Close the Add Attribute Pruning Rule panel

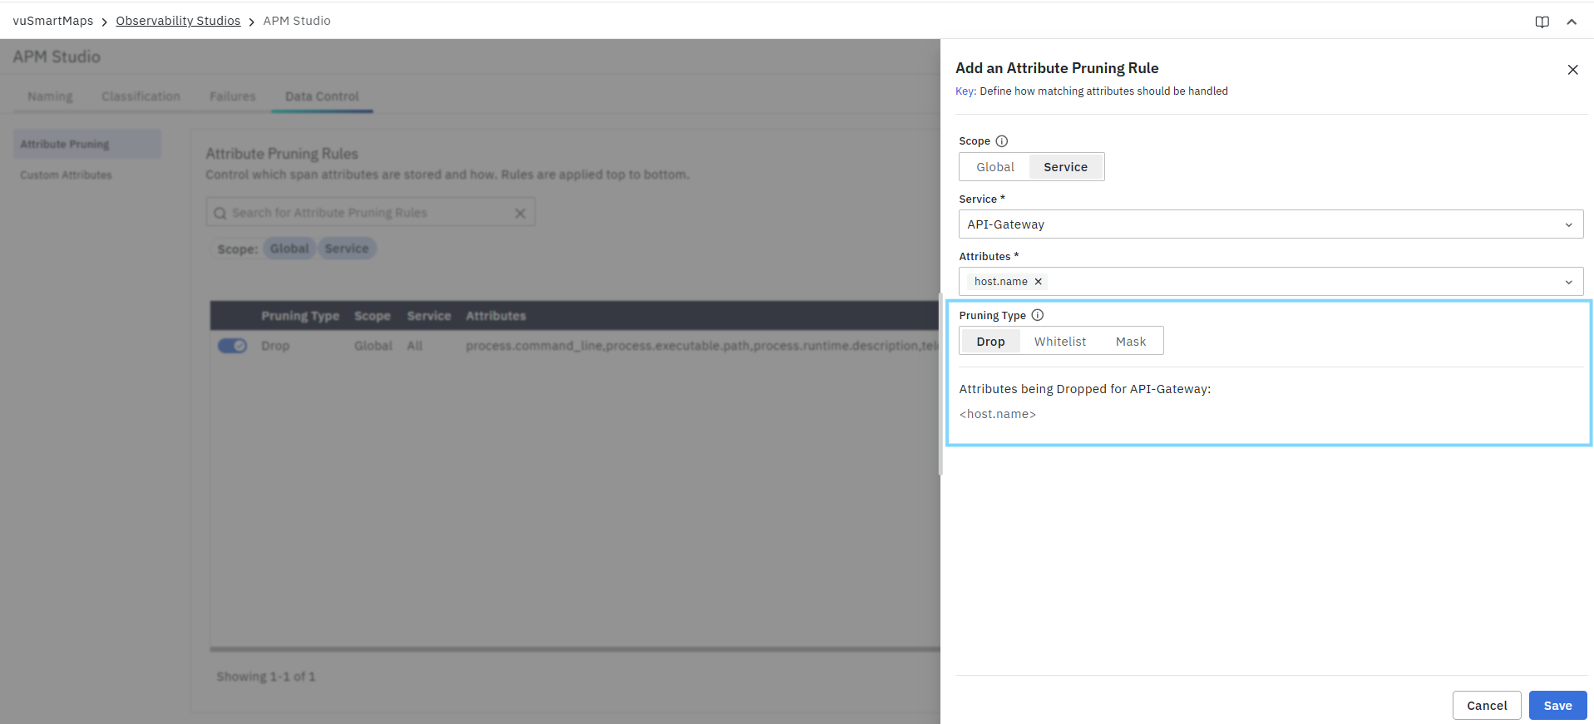tap(1572, 70)
